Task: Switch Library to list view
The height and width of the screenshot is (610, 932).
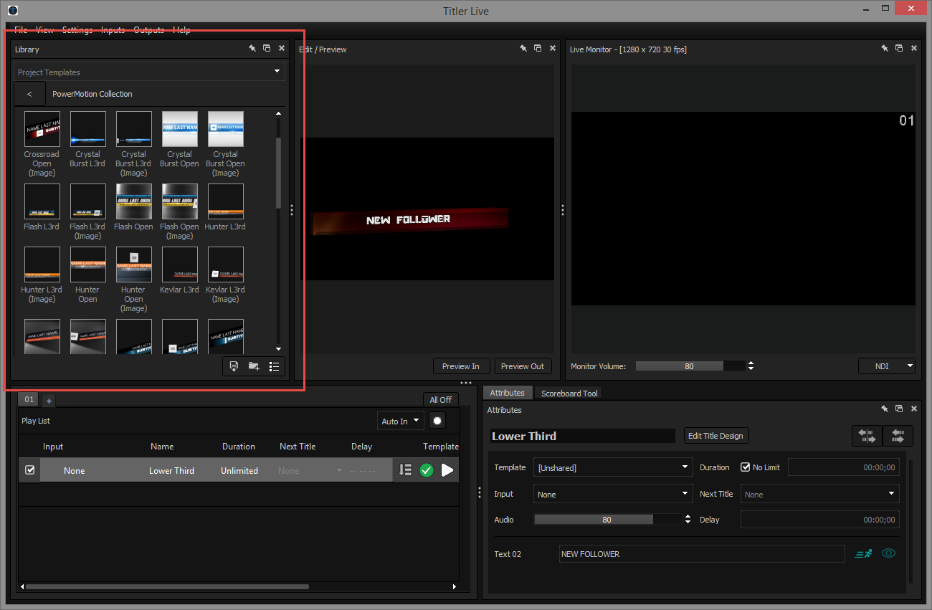Action: [274, 366]
